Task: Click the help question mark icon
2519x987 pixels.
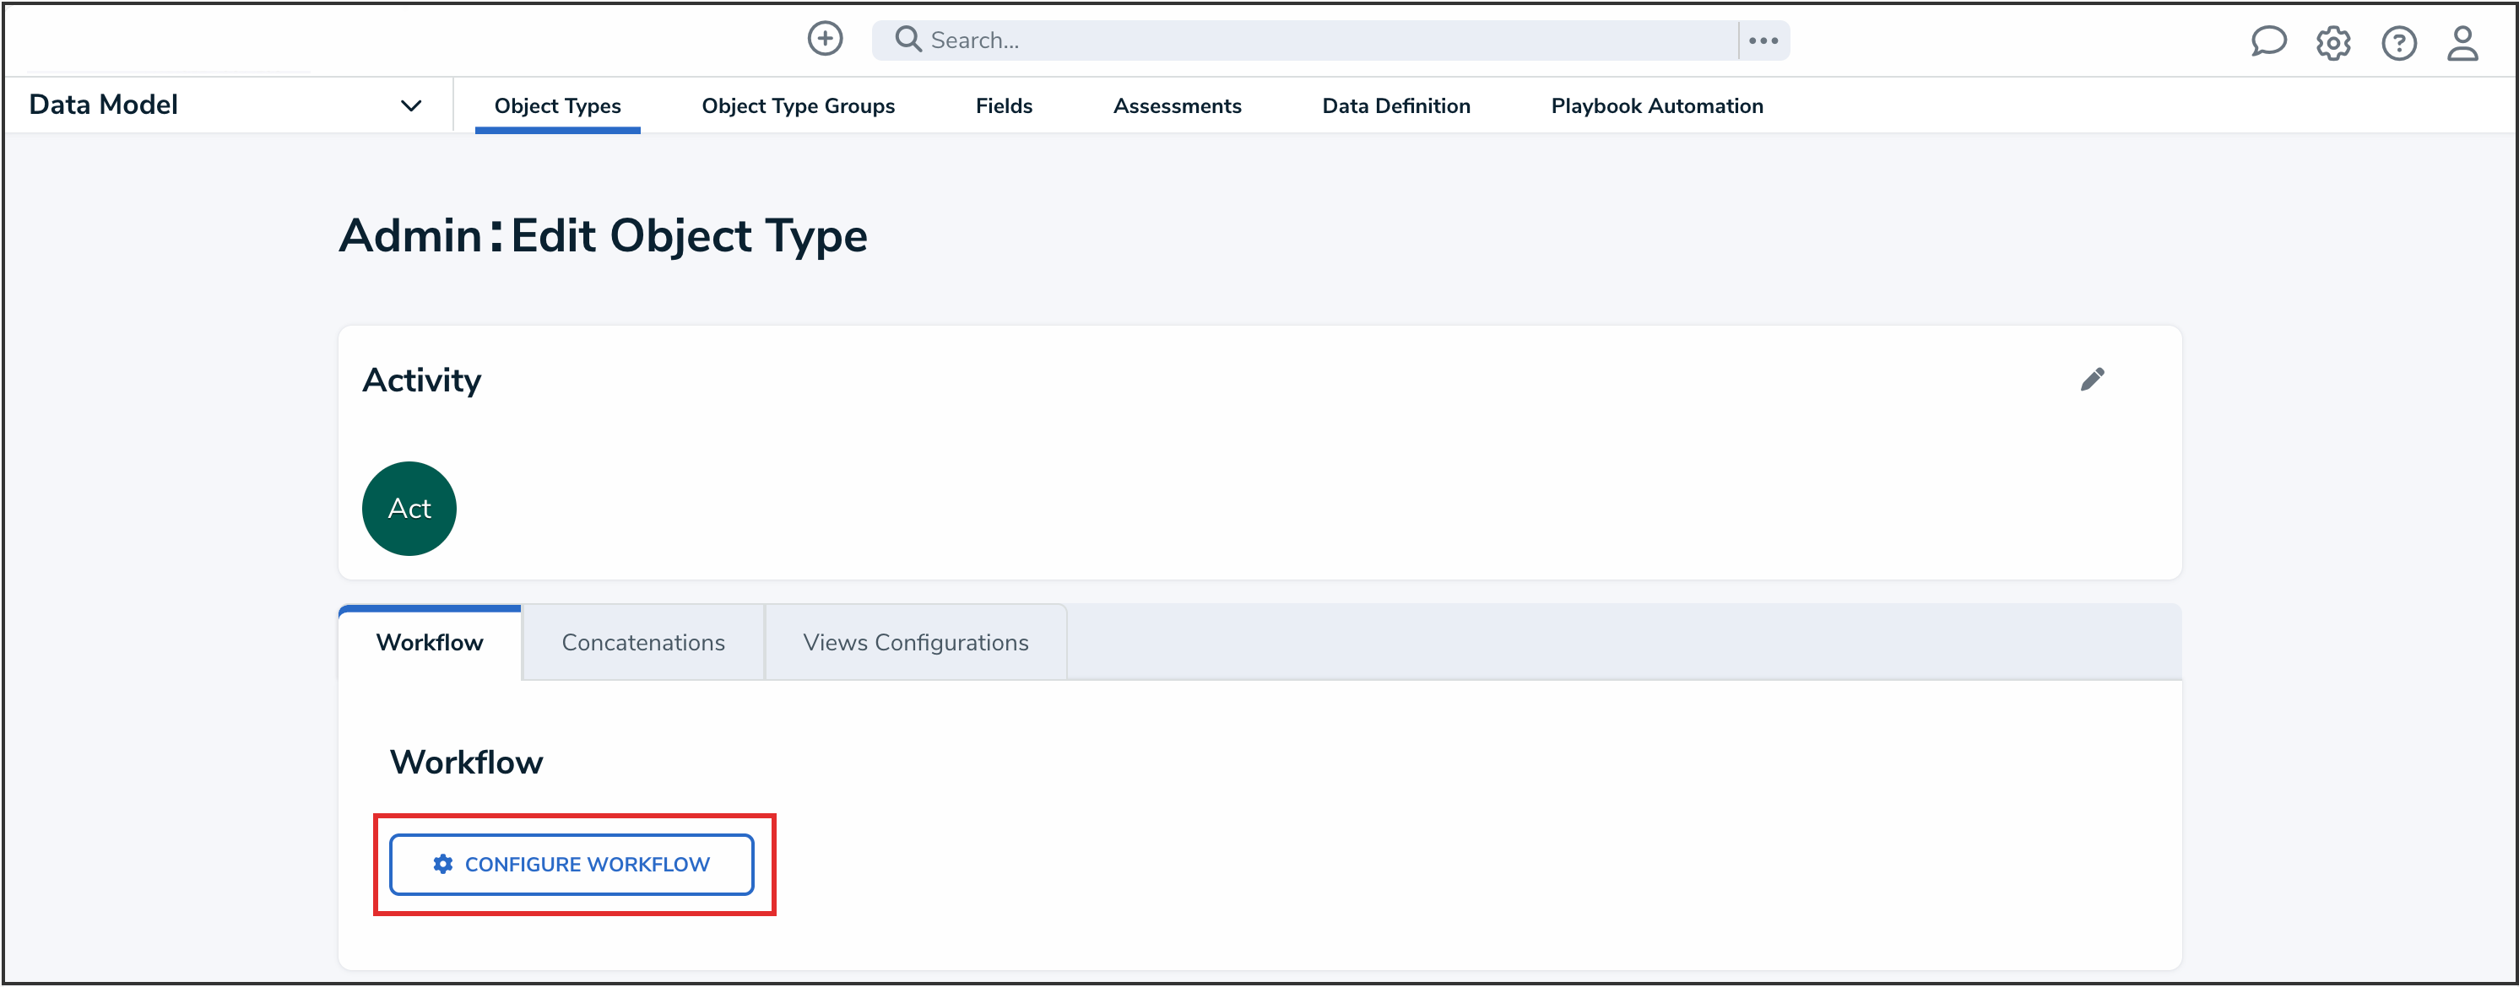Action: [2399, 42]
